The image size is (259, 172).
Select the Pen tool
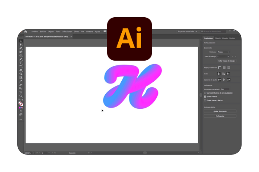[21, 48]
